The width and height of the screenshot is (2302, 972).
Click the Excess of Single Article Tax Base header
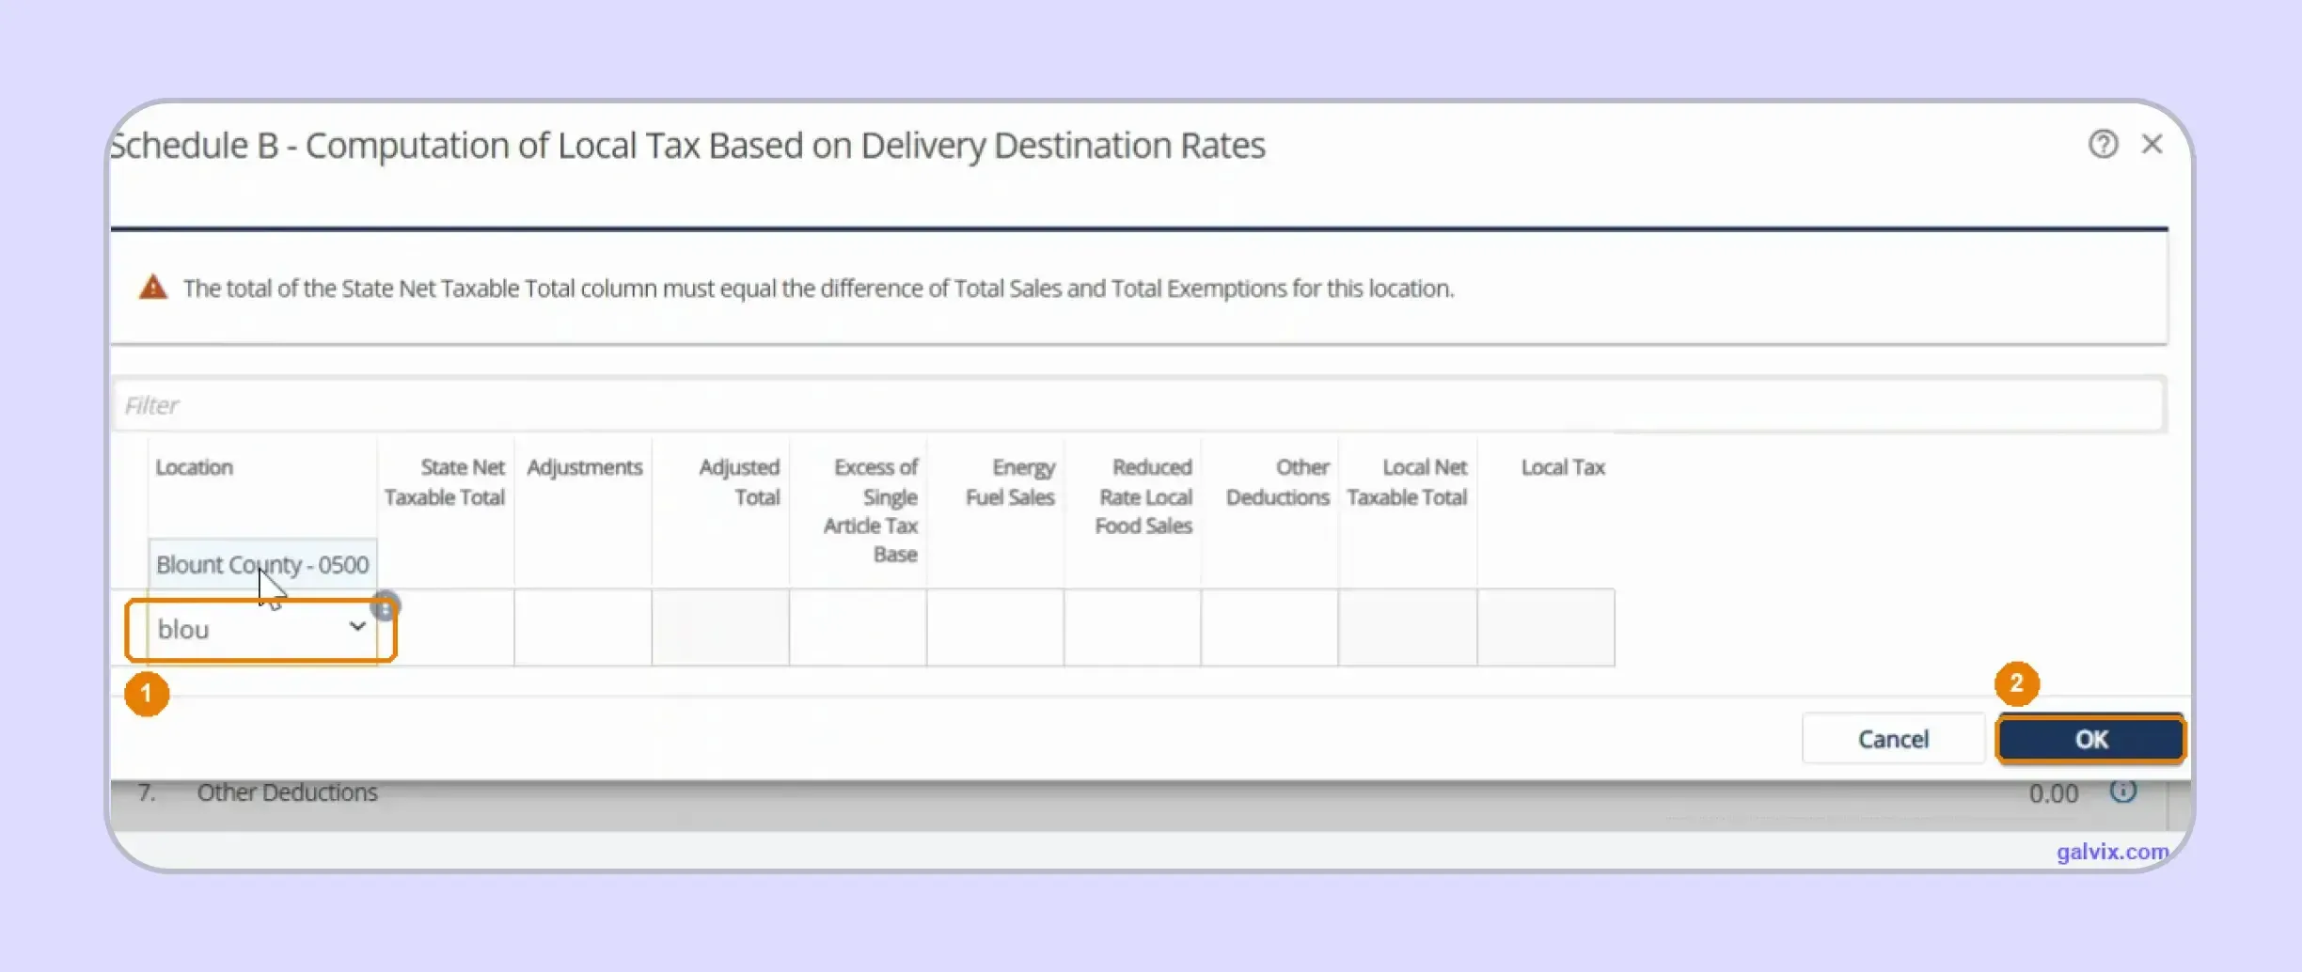(871, 510)
